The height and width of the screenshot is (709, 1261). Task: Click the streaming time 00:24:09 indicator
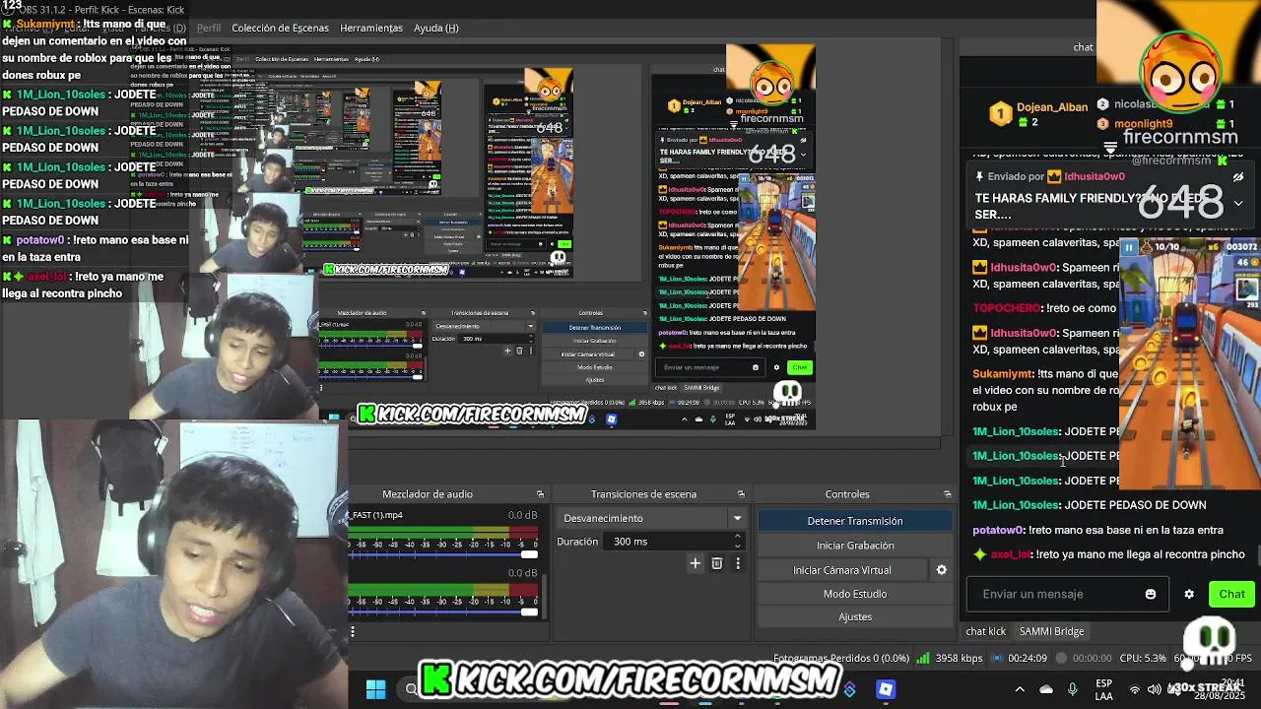pyautogui.click(x=1020, y=658)
